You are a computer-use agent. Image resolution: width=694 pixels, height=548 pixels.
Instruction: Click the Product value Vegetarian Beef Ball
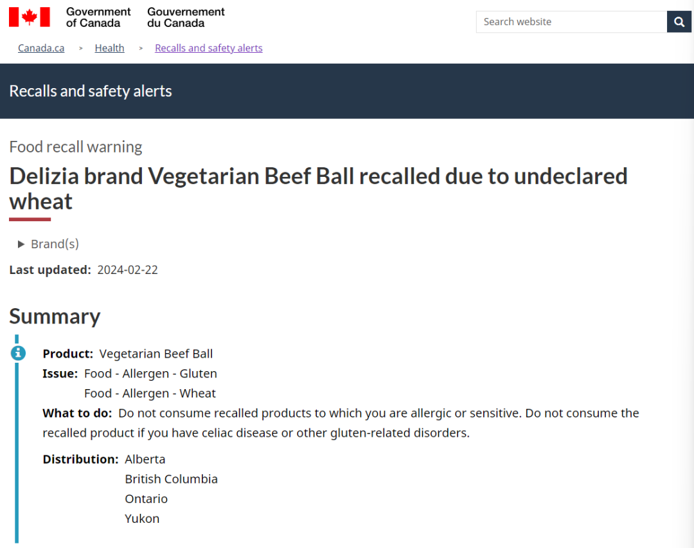click(x=156, y=354)
